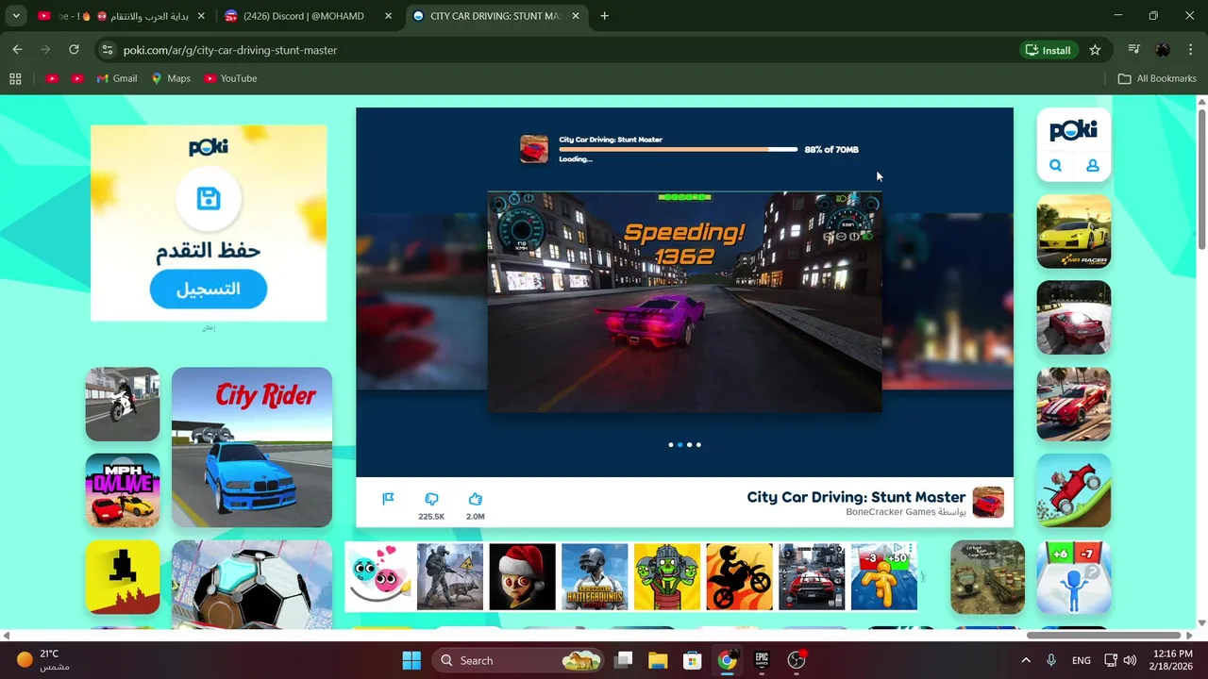Open YouTube bookmark
Screen dimensions: 1208x679
point(230,78)
